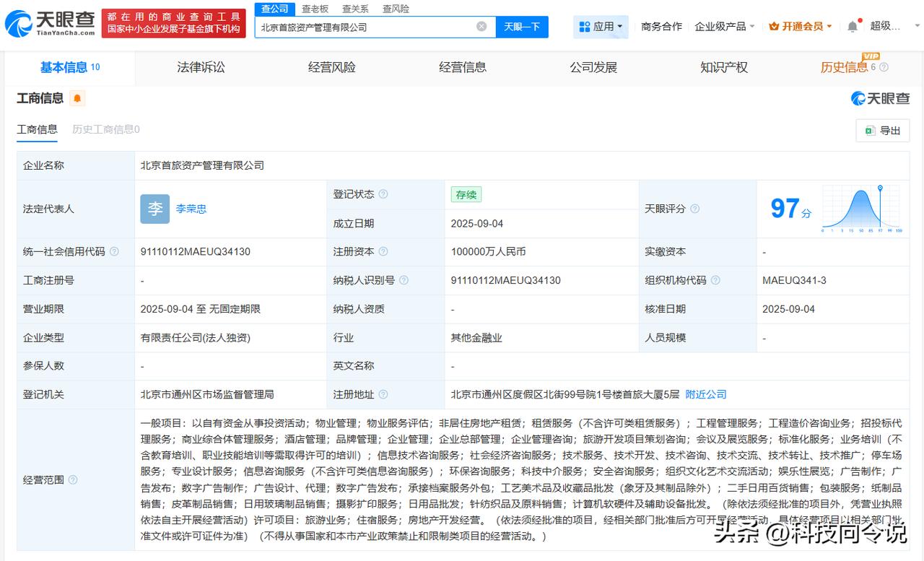Click the 成立日期 value 2025-09-04

coord(477,224)
